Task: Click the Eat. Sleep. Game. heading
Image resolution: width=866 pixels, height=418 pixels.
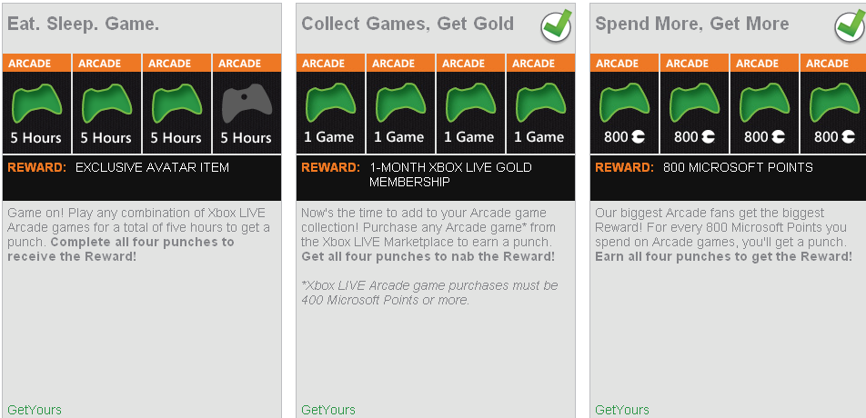Action: pos(71,25)
